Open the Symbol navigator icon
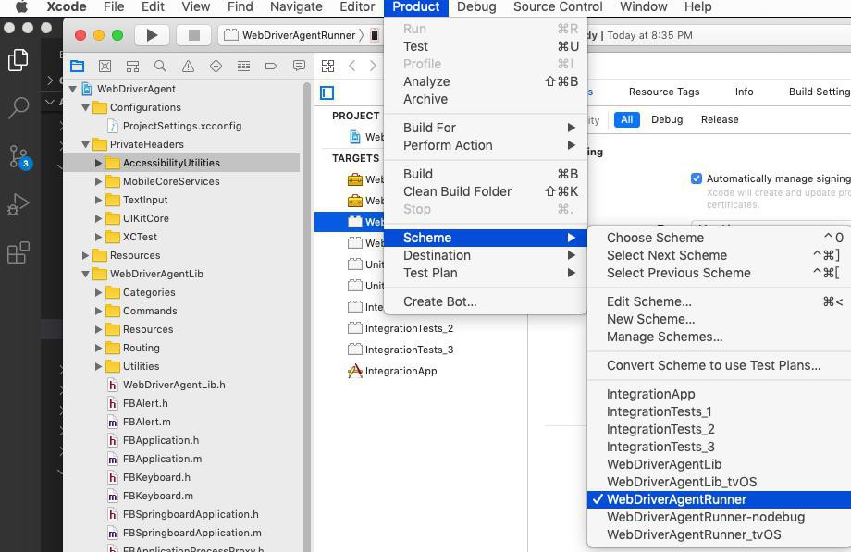Viewport: 851px width, 552px height. coord(132,67)
